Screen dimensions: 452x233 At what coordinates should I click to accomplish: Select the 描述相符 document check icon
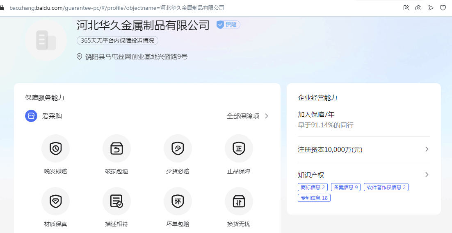pyautogui.click(x=116, y=201)
